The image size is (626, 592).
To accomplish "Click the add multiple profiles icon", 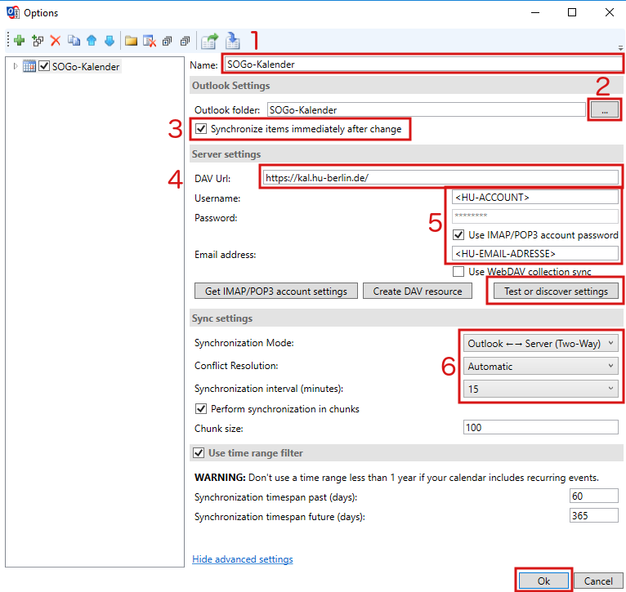I will pyautogui.click(x=38, y=40).
